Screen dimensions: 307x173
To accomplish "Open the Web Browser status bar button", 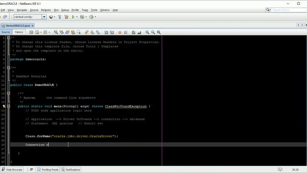I will tap(12, 170).
